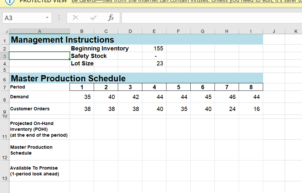Click the Demand label cell
The image size is (302, 193).
(40, 97)
